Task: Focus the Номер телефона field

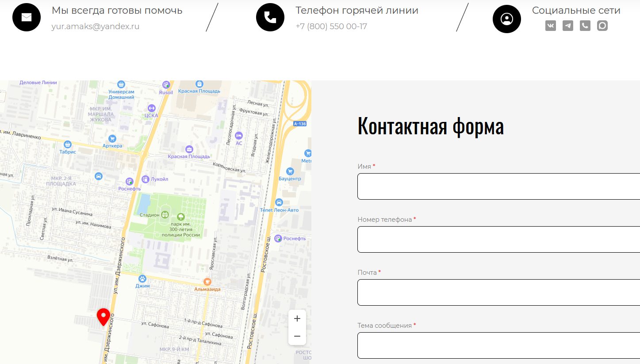Action: [x=495, y=239]
